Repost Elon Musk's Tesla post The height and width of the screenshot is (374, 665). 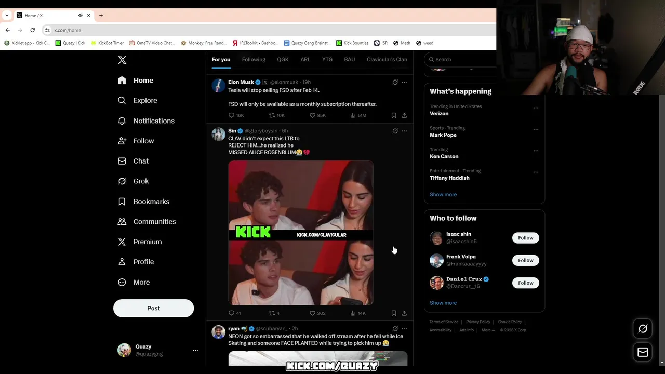pos(276,115)
